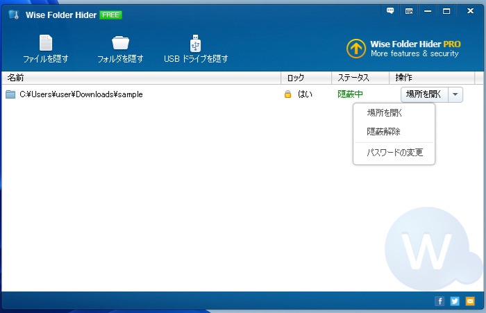Click the folder icon of sample row
The width and height of the screenshot is (486, 313).
click(10, 94)
